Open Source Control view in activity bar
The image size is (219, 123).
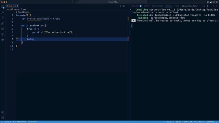tap(3, 18)
